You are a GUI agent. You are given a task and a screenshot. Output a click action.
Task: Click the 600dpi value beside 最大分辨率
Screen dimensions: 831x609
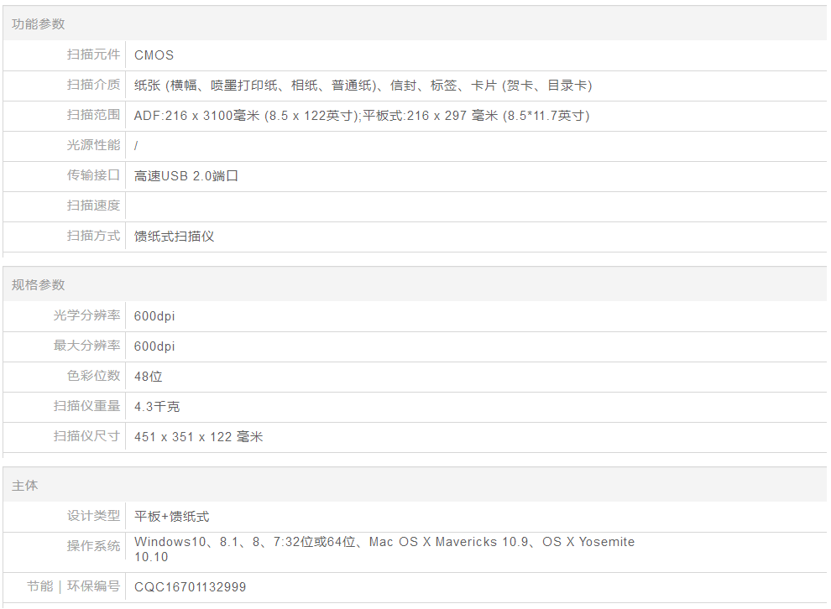point(154,346)
